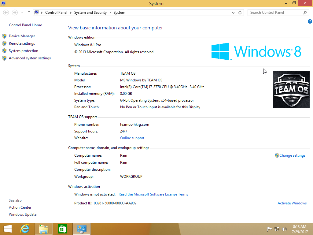Launch Internet Explorer from taskbar
Viewport: 313px width, 235px height.
point(25,229)
